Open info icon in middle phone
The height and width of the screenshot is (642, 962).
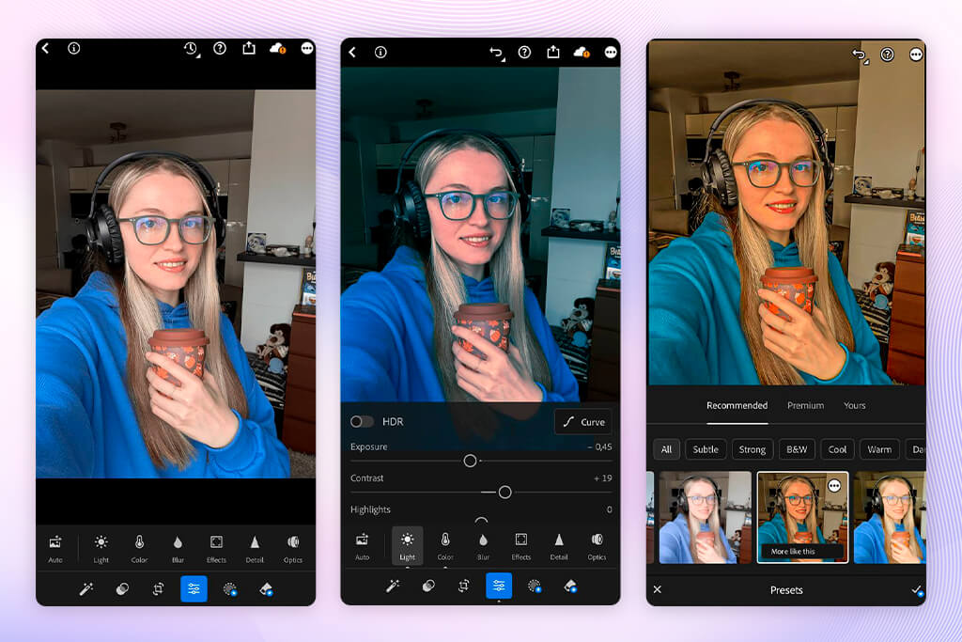pyautogui.click(x=380, y=53)
